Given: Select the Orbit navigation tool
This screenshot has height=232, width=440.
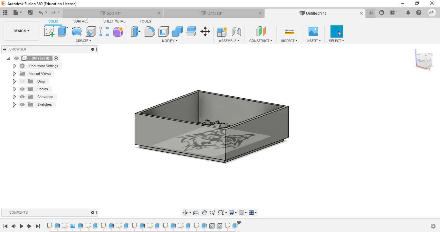Looking at the screenshot, I should (x=185, y=213).
